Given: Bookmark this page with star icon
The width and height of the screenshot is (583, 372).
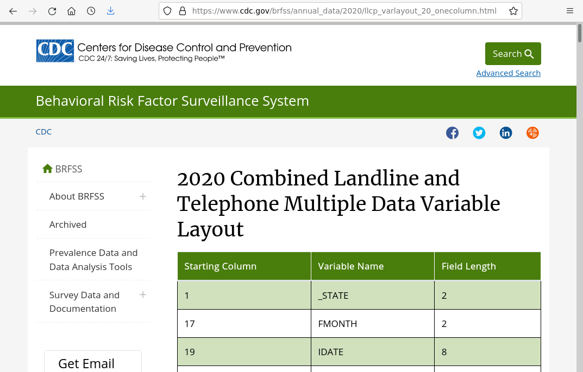Looking at the screenshot, I should (513, 11).
